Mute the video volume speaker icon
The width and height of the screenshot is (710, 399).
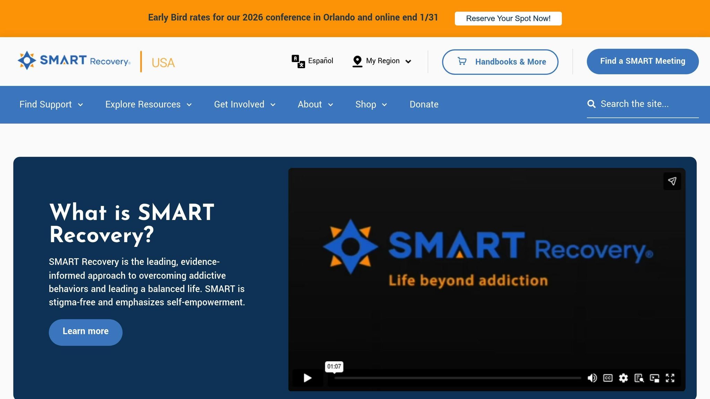pos(592,378)
